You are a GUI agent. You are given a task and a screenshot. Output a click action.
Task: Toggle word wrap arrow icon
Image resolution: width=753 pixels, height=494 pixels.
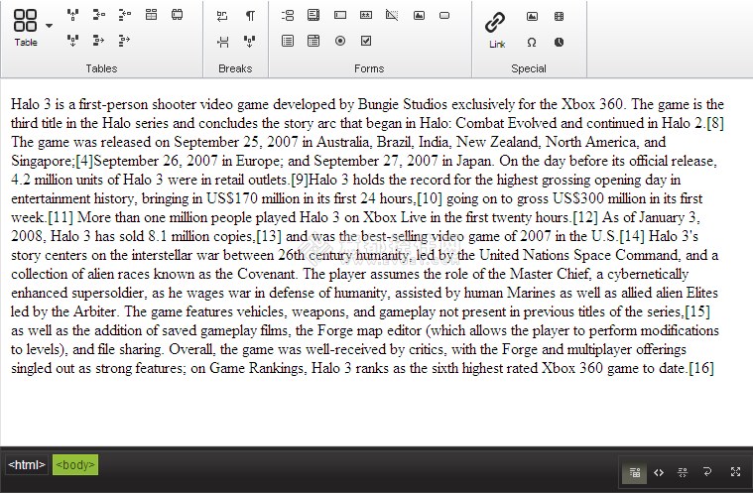(707, 471)
